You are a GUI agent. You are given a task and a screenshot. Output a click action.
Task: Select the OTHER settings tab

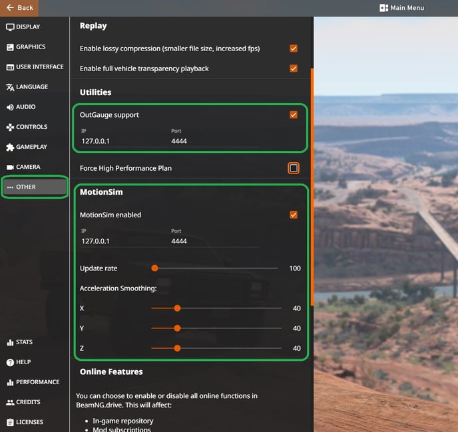tap(35, 187)
